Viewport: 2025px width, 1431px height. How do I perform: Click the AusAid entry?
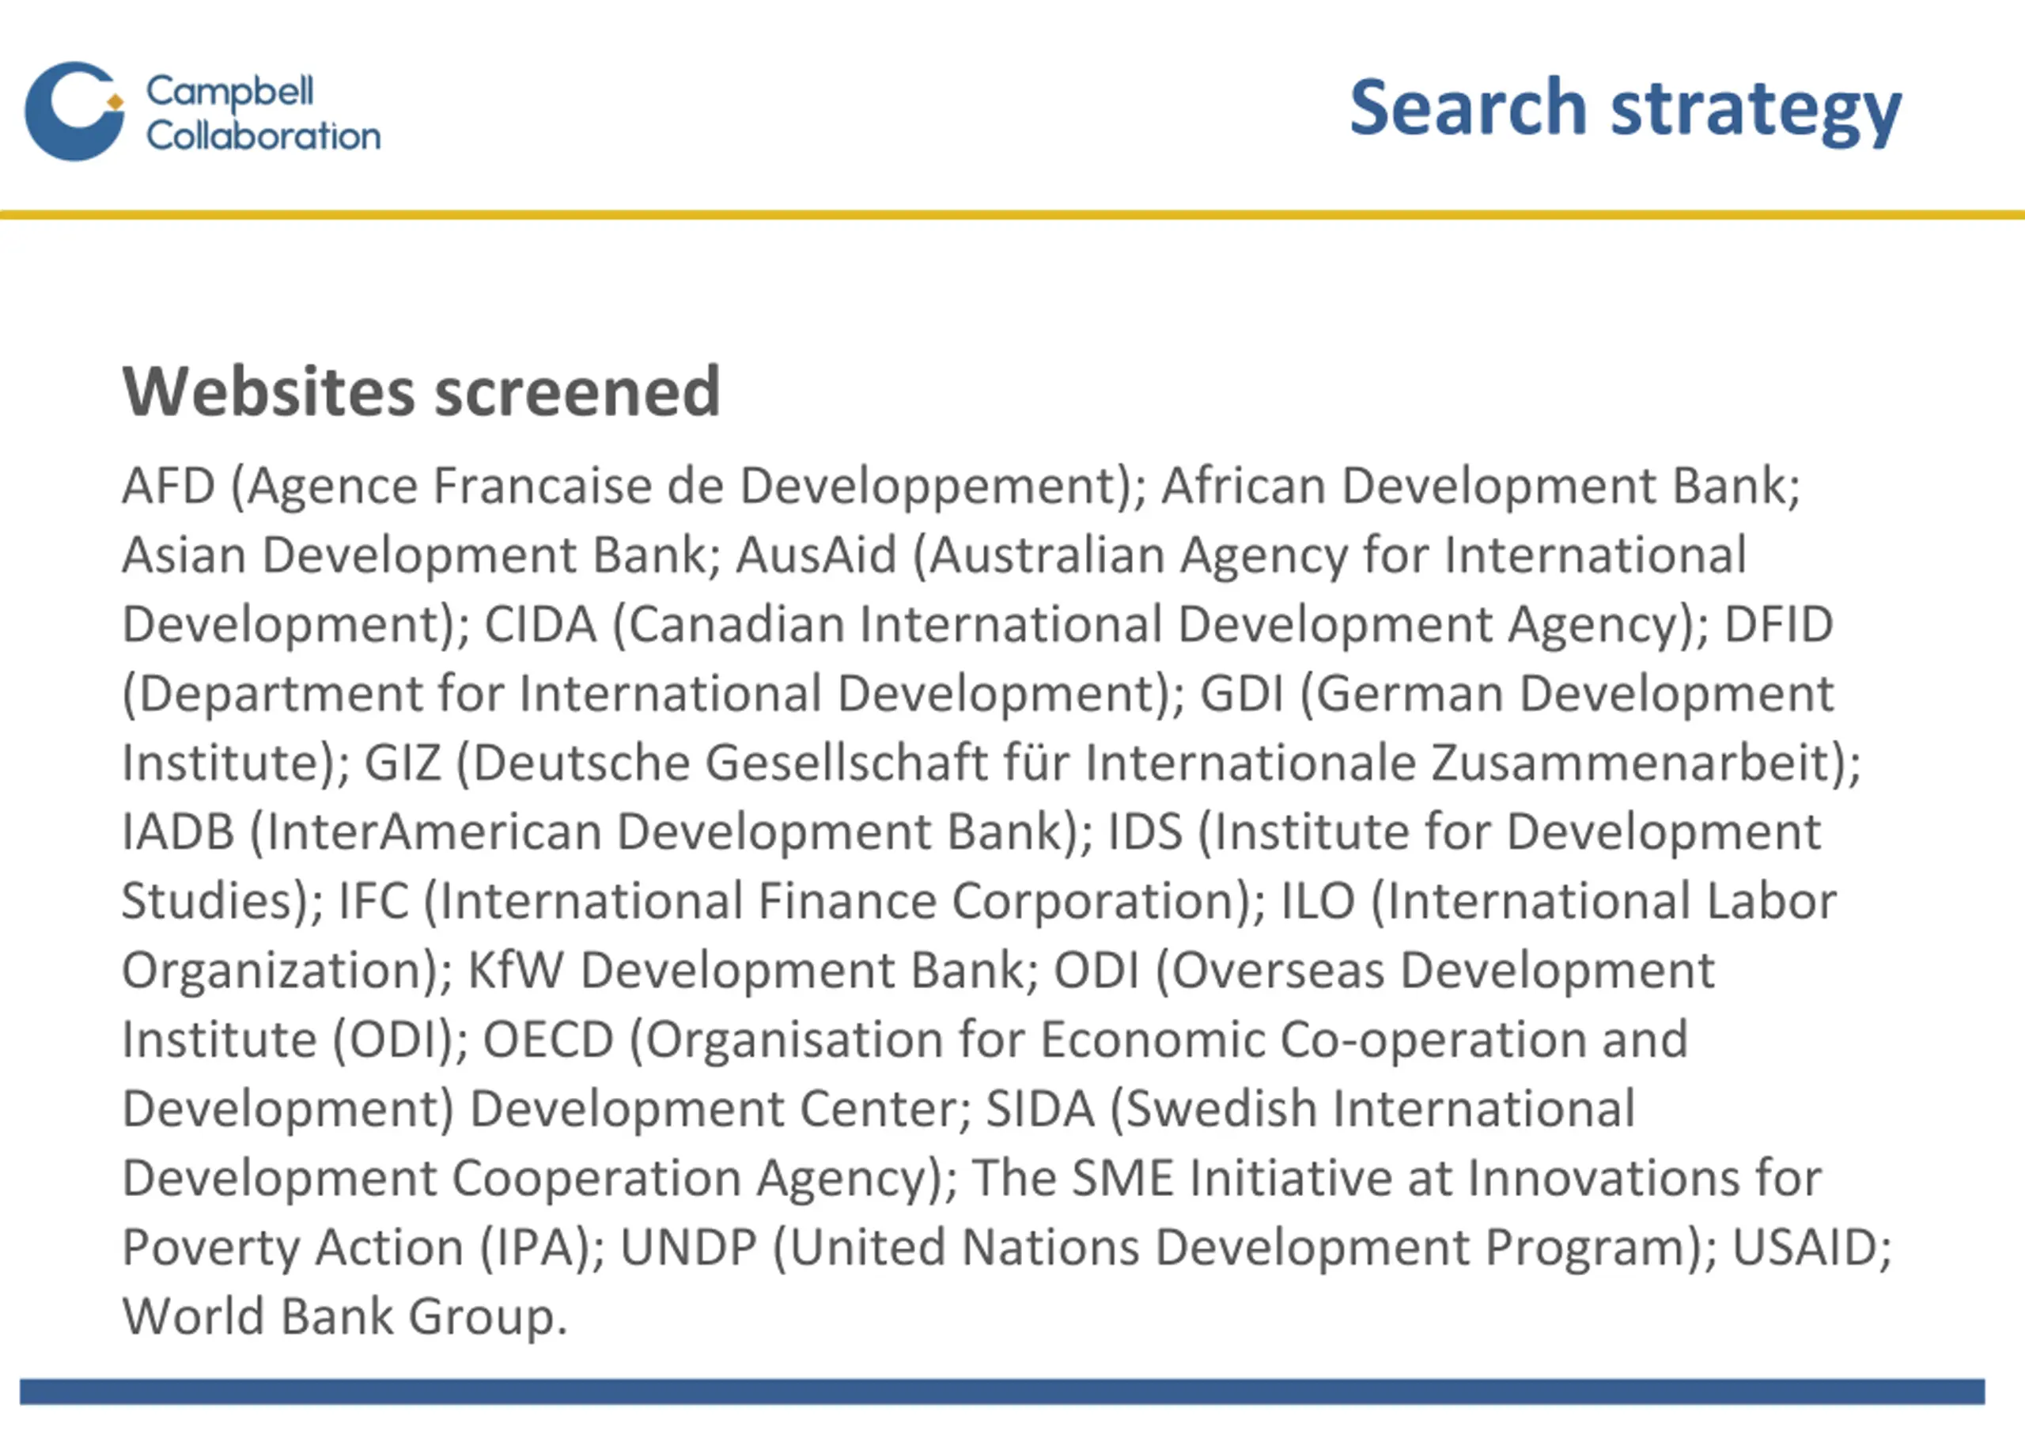click(x=816, y=555)
